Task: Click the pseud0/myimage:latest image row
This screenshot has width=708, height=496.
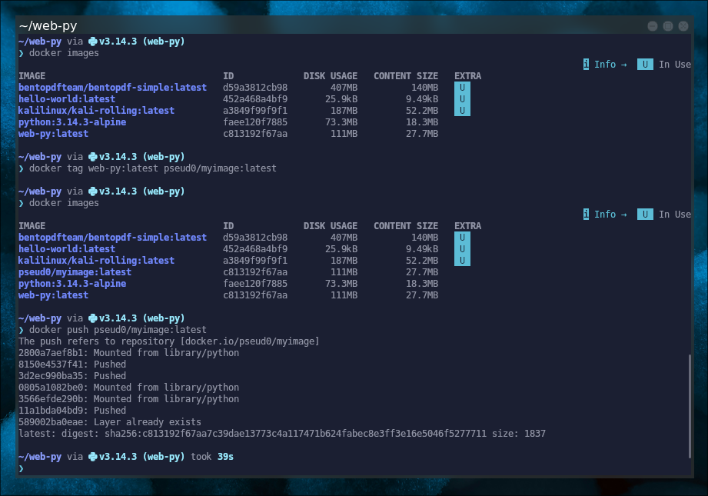Action: click(75, 272)
